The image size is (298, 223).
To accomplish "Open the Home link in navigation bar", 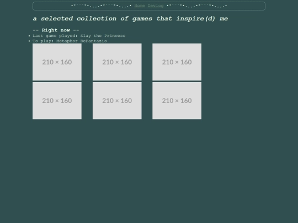I will [140, 6].
